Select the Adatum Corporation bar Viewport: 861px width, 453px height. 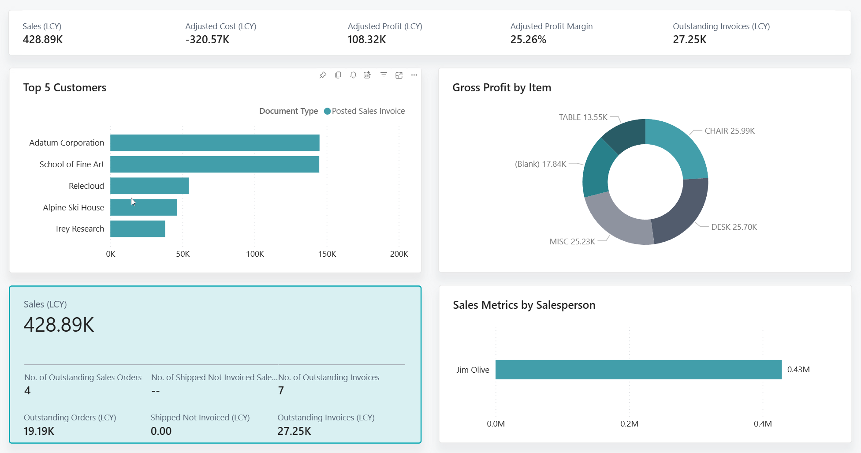tap(215, 143)
